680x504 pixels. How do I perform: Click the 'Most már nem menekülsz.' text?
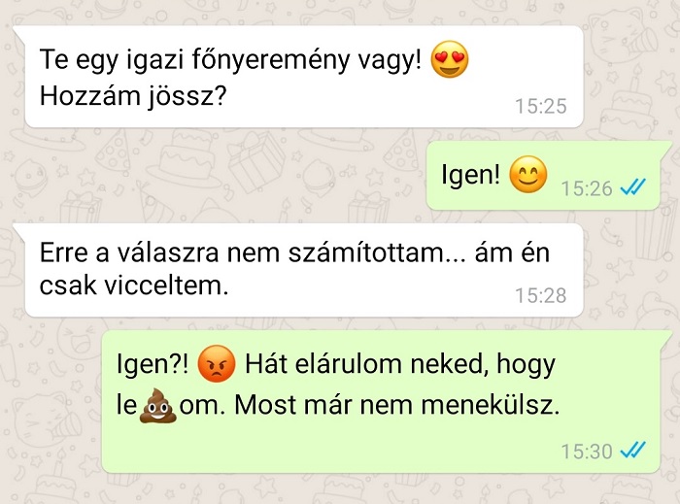pos(396,405)
